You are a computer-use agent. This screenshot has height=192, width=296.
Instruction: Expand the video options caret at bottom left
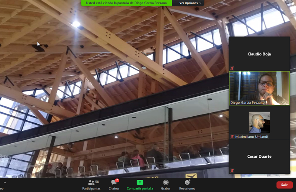click(x=5, y=183)
